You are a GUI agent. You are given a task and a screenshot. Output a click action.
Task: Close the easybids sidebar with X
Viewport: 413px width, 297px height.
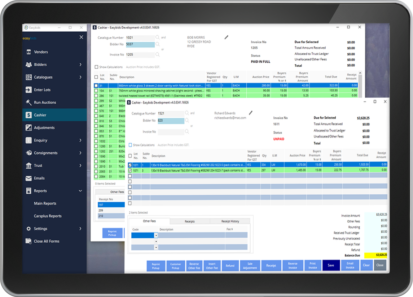coord(82,37)
